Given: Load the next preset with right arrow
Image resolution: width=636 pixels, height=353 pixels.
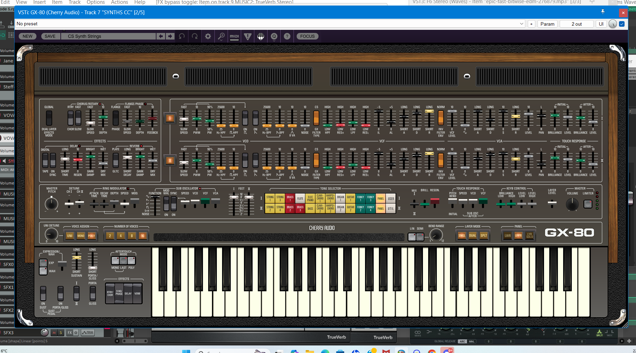Looking at the screenshot, I should click(x=170, y=36).
